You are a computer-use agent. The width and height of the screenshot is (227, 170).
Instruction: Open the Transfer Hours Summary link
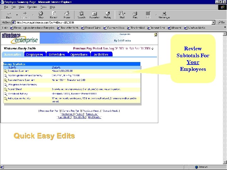pos(21,80)
